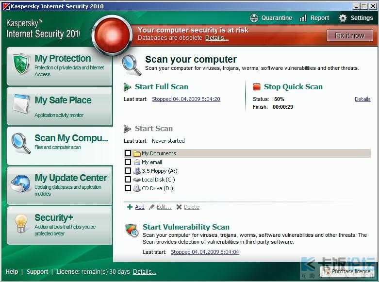Select the My Documents text row

click(x=247, y=153)
